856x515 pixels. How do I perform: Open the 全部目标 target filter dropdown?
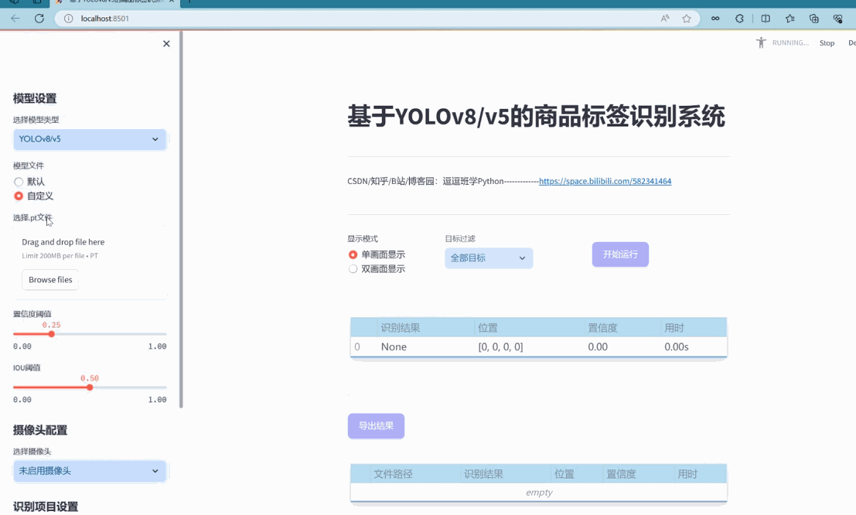click(489, 257)
